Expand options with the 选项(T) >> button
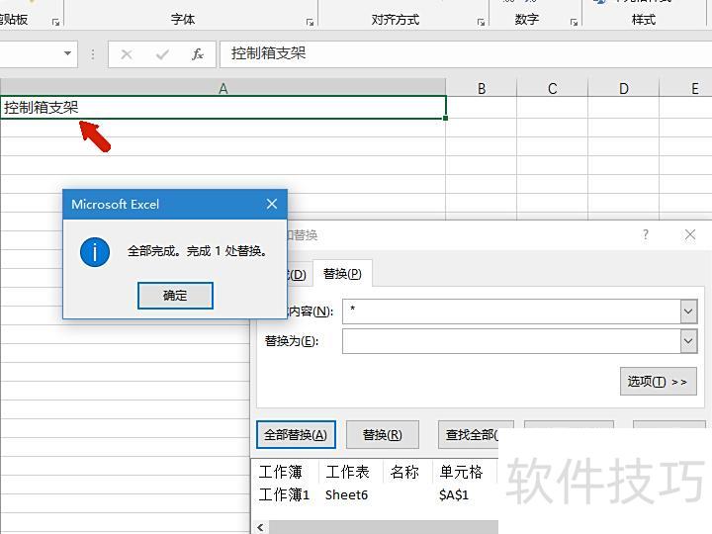Viewport: 712px width, 534px height. (x=658, y=382)
